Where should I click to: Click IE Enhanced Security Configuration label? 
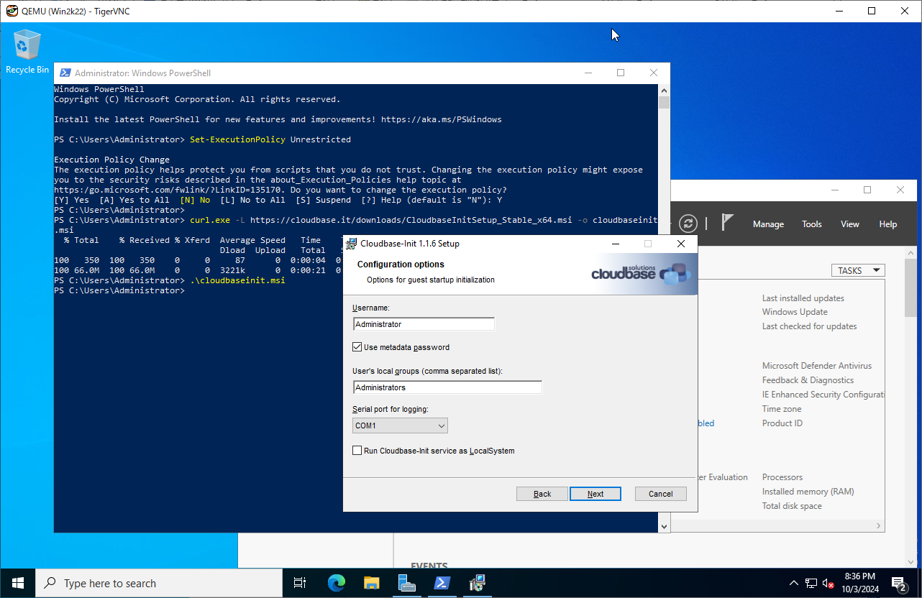click(x=823, y=395)
